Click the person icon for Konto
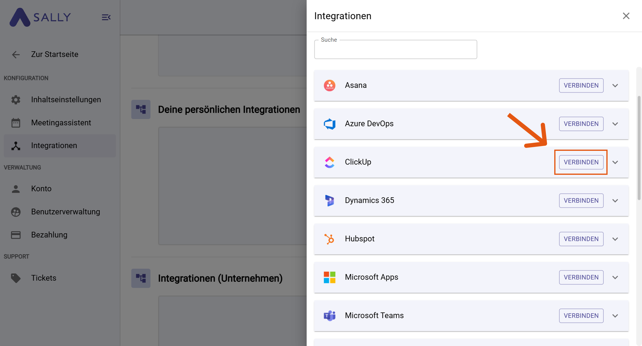The image size is (642, 346). 16,189
